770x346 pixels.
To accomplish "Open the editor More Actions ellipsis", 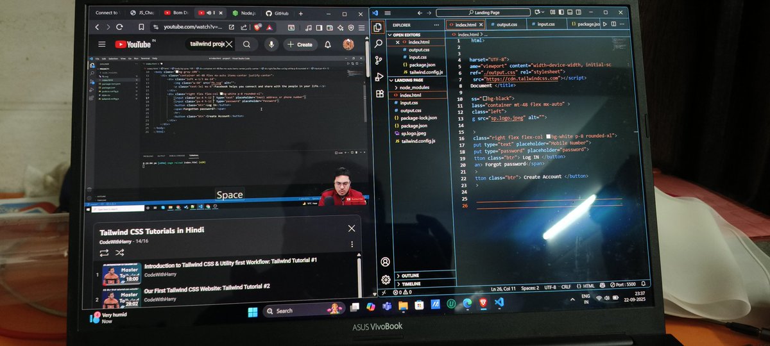I will tap(622, 24).
